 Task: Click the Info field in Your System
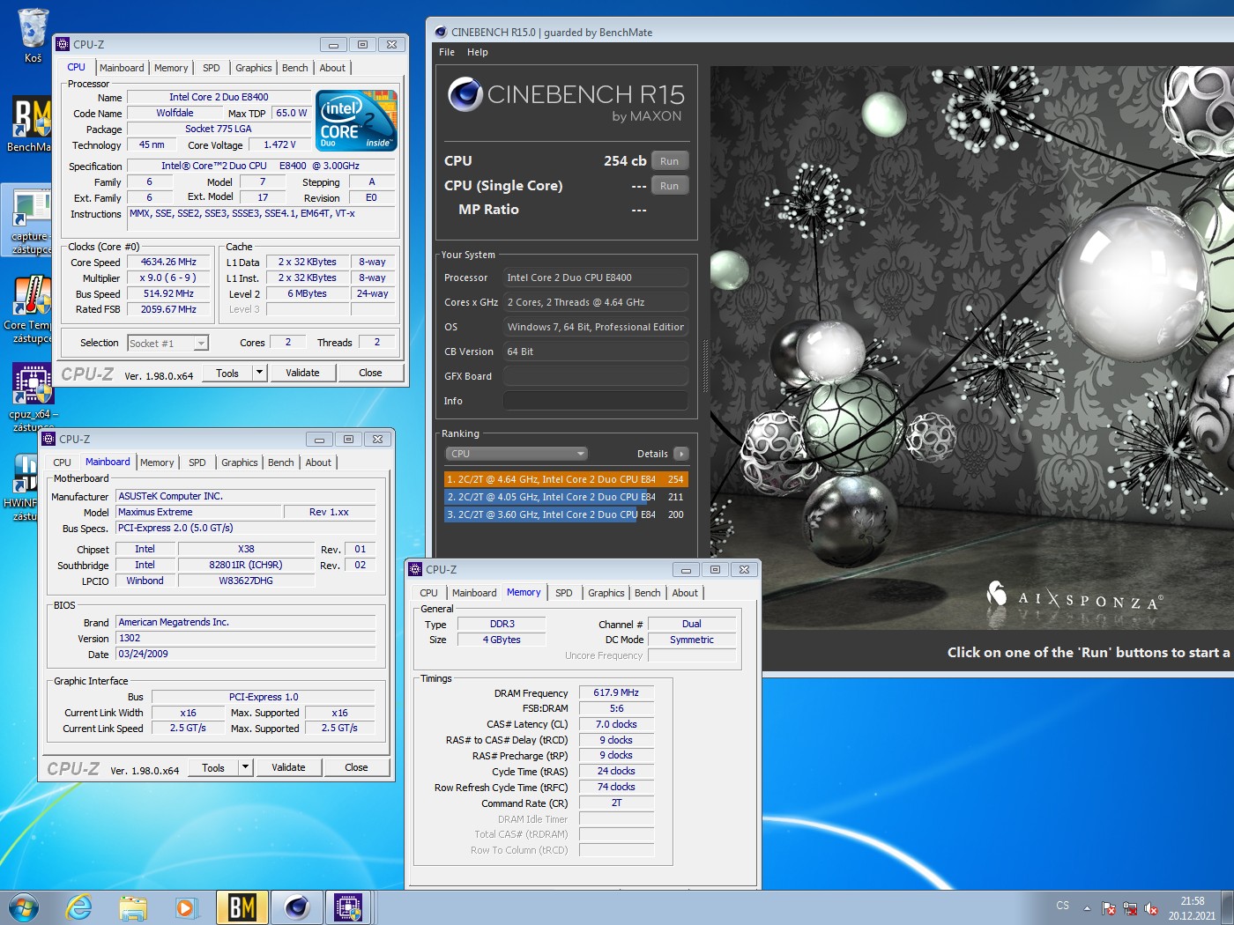[x=596, y=401]
